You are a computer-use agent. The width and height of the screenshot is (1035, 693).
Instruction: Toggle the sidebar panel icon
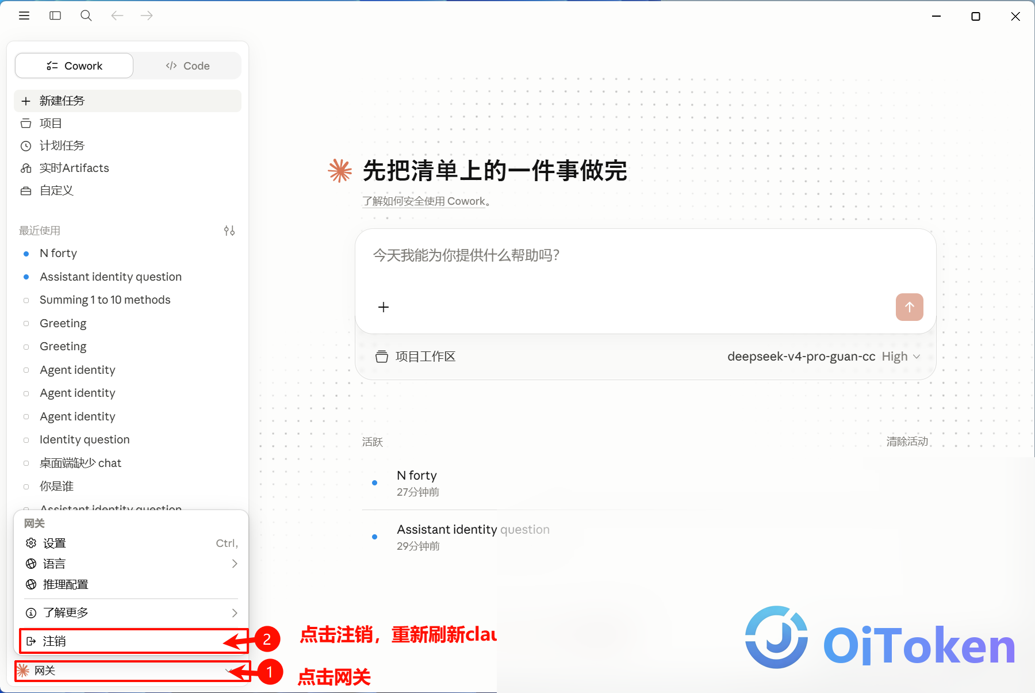click(55, 16)
